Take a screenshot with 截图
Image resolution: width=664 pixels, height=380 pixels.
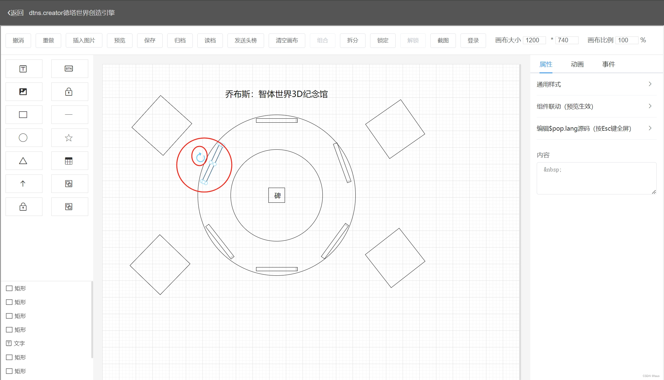point(443,40)
